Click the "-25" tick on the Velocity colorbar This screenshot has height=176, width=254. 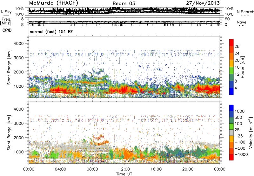pyautogui.click(x=239, y=136)
